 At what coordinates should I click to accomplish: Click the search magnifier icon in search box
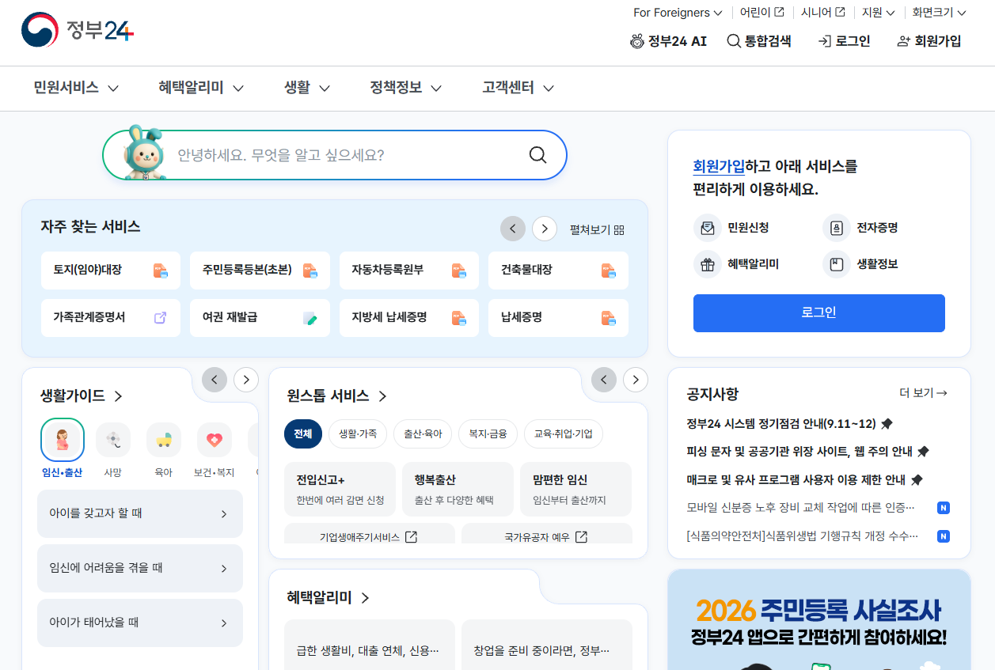tap(538, 155)
